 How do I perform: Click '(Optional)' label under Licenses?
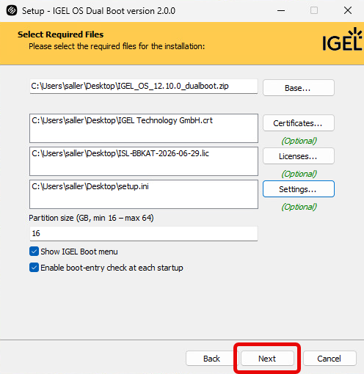point(299,174)
